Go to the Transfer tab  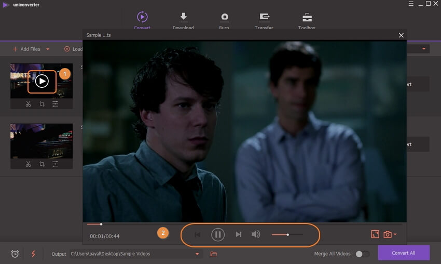pyautogui.click(x=264, y=21)
